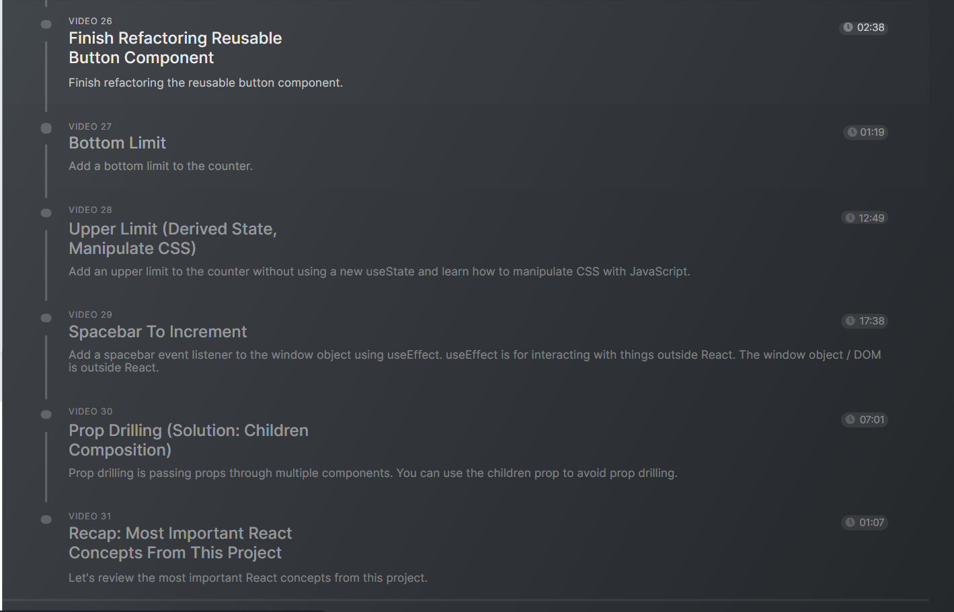Open "Recap: Most Important React Concepts" video
This screenshot has height=612, width=954.
point(180,543)
